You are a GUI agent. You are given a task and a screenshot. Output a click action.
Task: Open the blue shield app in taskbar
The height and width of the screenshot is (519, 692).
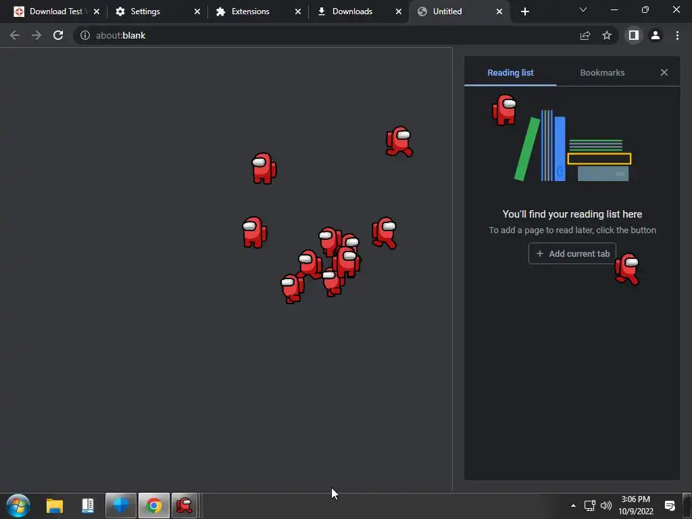tap(121, 505)
